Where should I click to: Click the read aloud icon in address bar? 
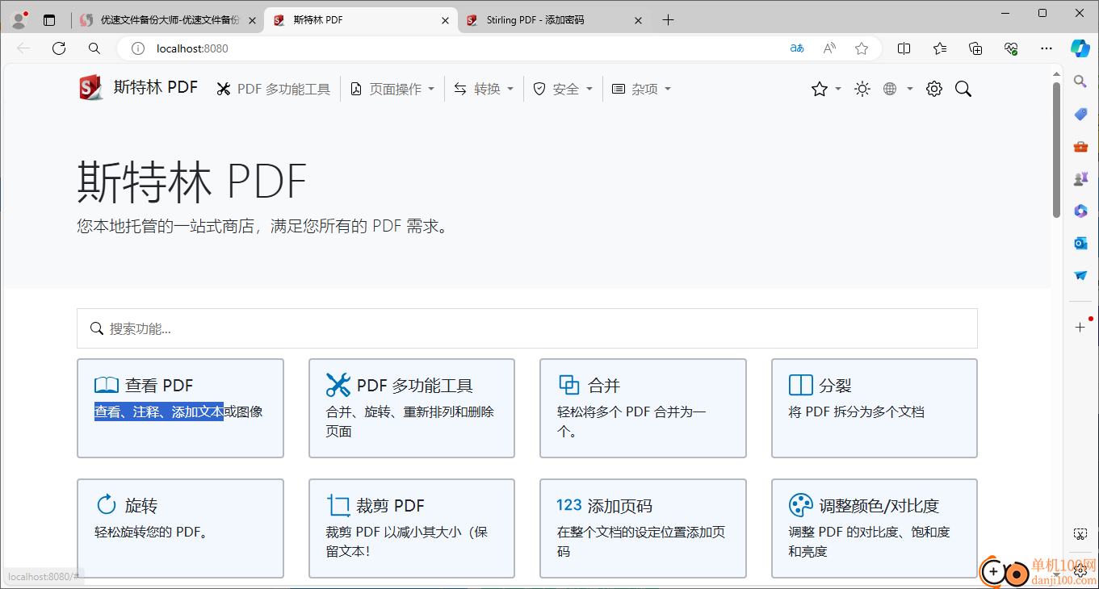pyautogui.click(x=829, y=48)
